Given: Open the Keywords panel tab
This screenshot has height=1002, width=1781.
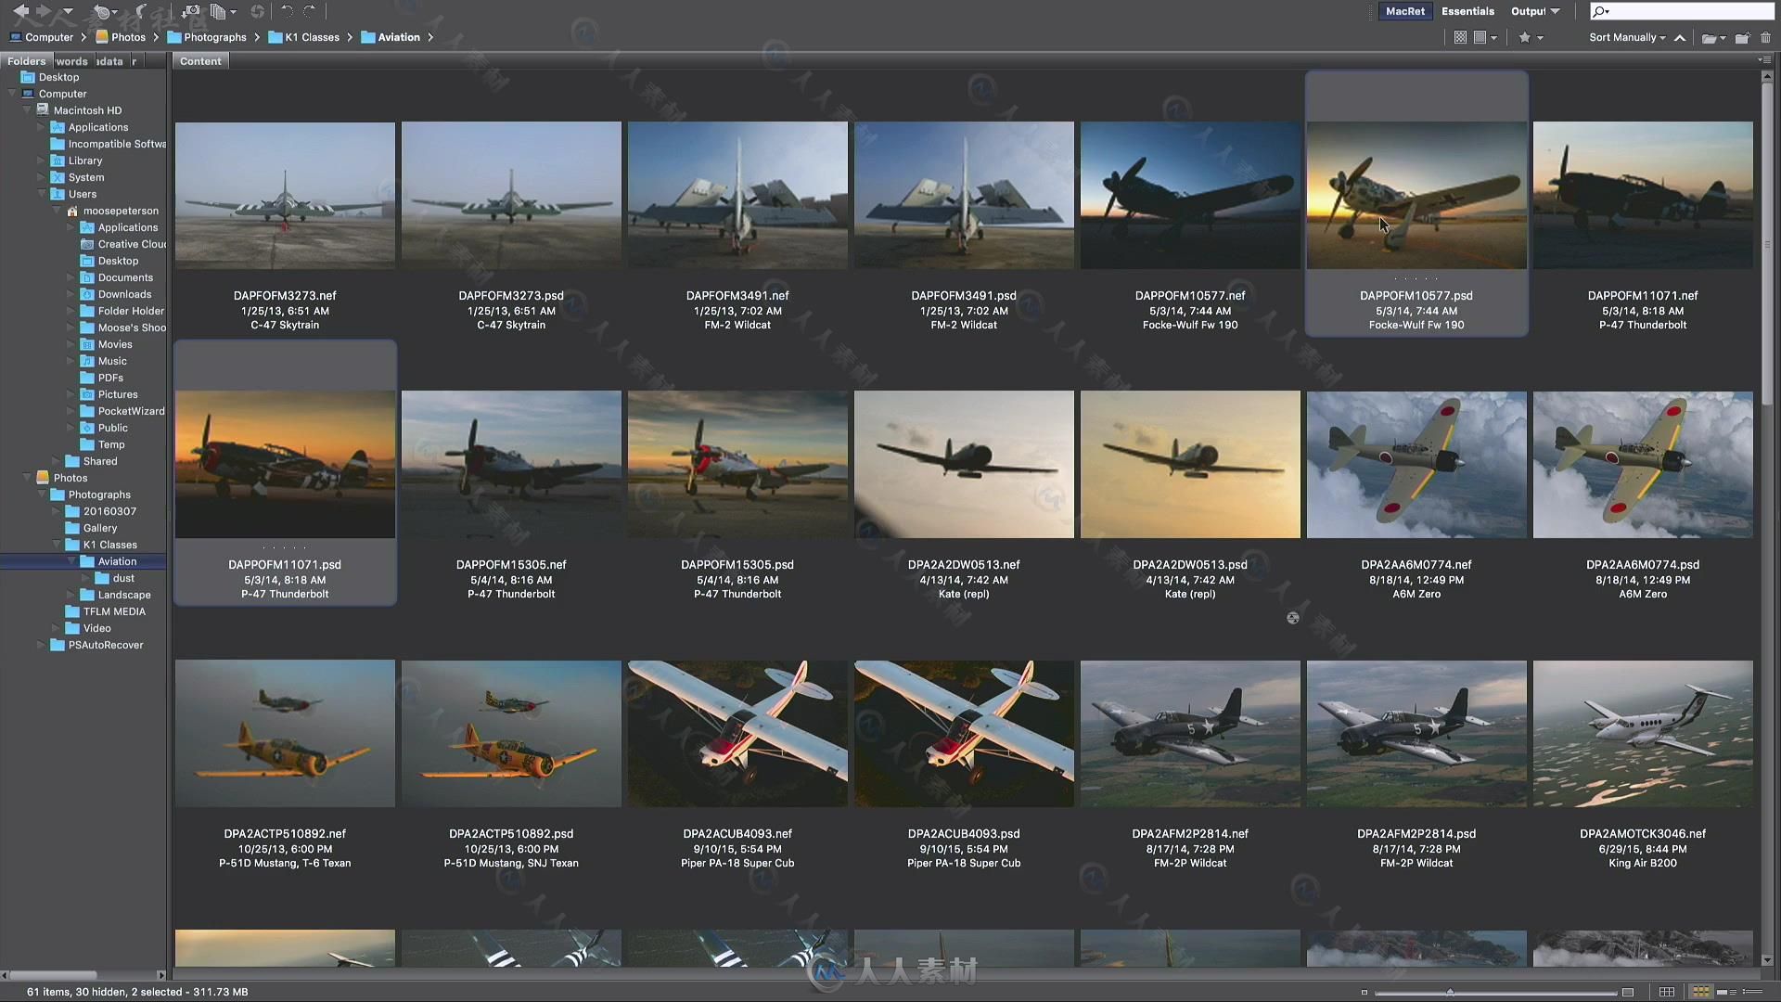Looking at the screenshot, I should tap(71, 61).
